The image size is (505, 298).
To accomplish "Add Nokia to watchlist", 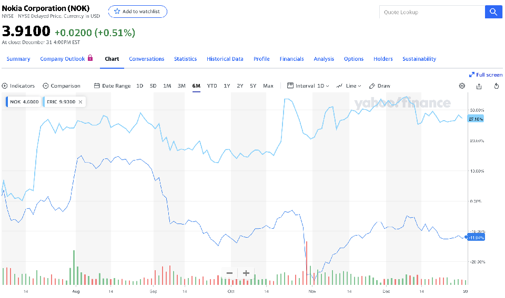I will coord(138,12).
